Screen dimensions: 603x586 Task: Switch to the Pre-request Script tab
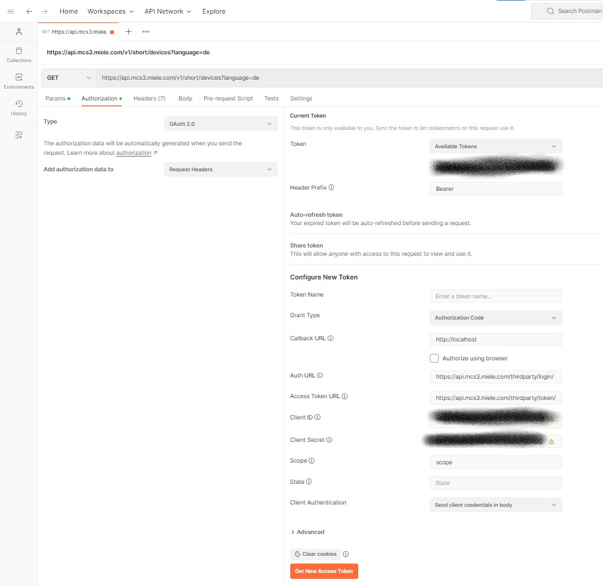228,99
